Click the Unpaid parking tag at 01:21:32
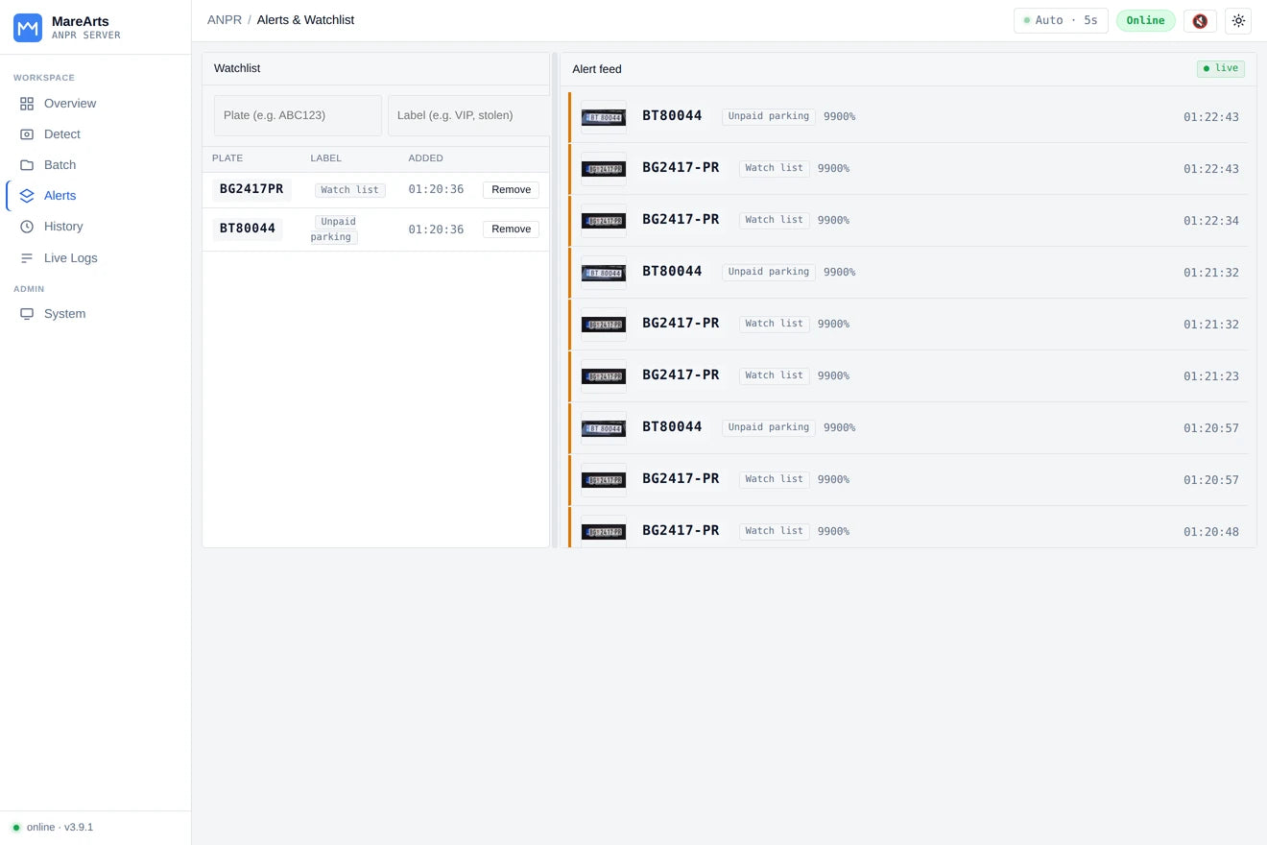Image resolution: width=1267 pixels, height=845 pixels. coord(769,272)
